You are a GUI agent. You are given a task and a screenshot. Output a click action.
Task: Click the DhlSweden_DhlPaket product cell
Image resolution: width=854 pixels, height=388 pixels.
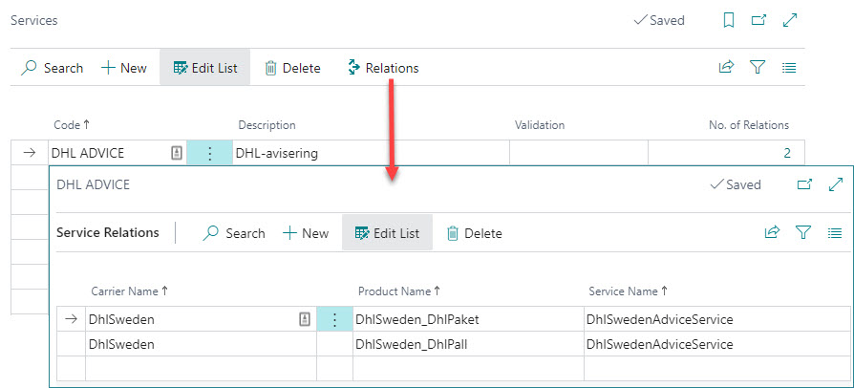(468, 319)
